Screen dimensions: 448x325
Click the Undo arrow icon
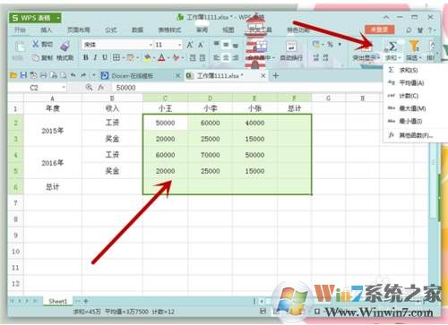73,75
